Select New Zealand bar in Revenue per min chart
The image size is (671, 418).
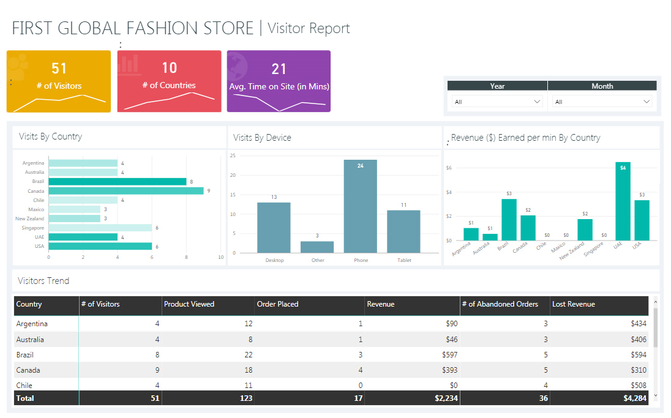585,230
